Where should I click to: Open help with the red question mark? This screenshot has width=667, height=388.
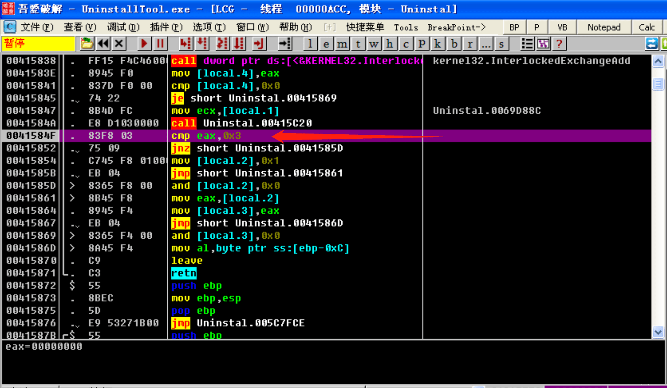click(559, 43)
